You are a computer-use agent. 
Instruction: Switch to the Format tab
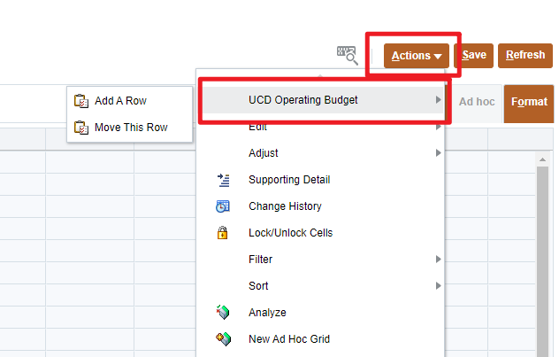coord(529,102)
